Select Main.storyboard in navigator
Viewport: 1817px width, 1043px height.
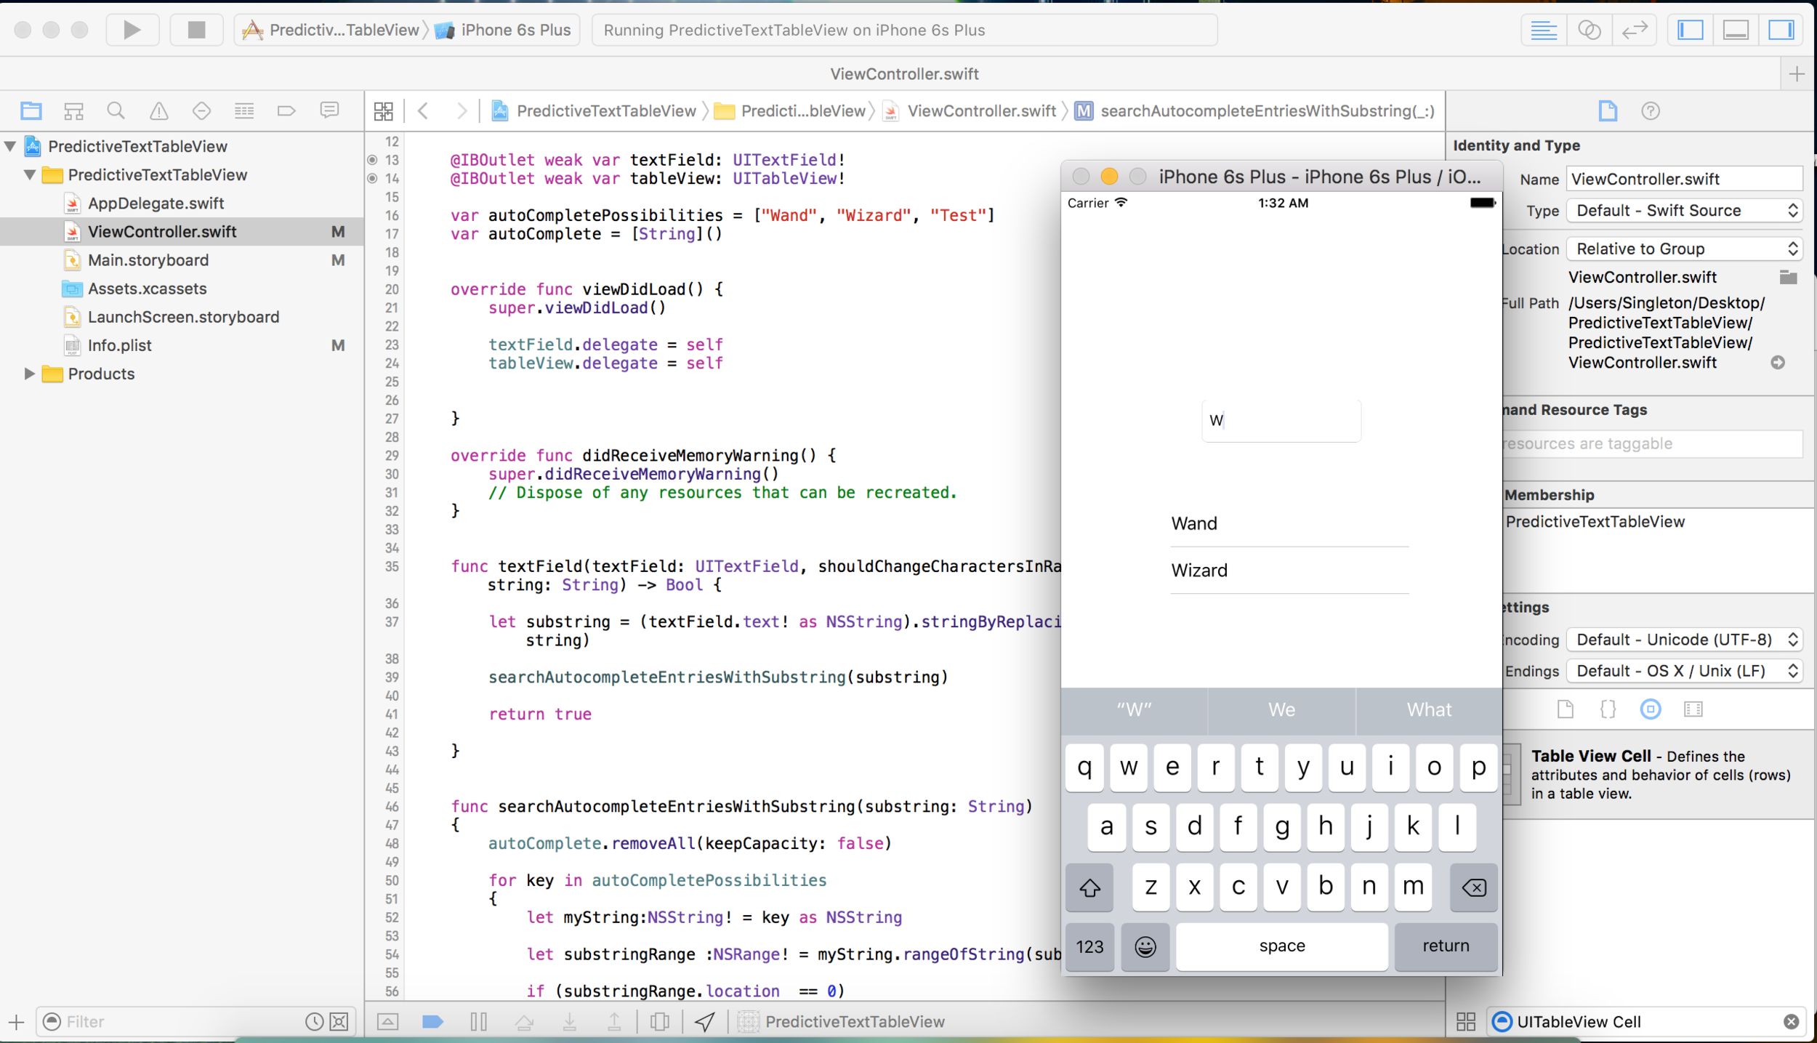pyautogui.click(x=148, y=260)
